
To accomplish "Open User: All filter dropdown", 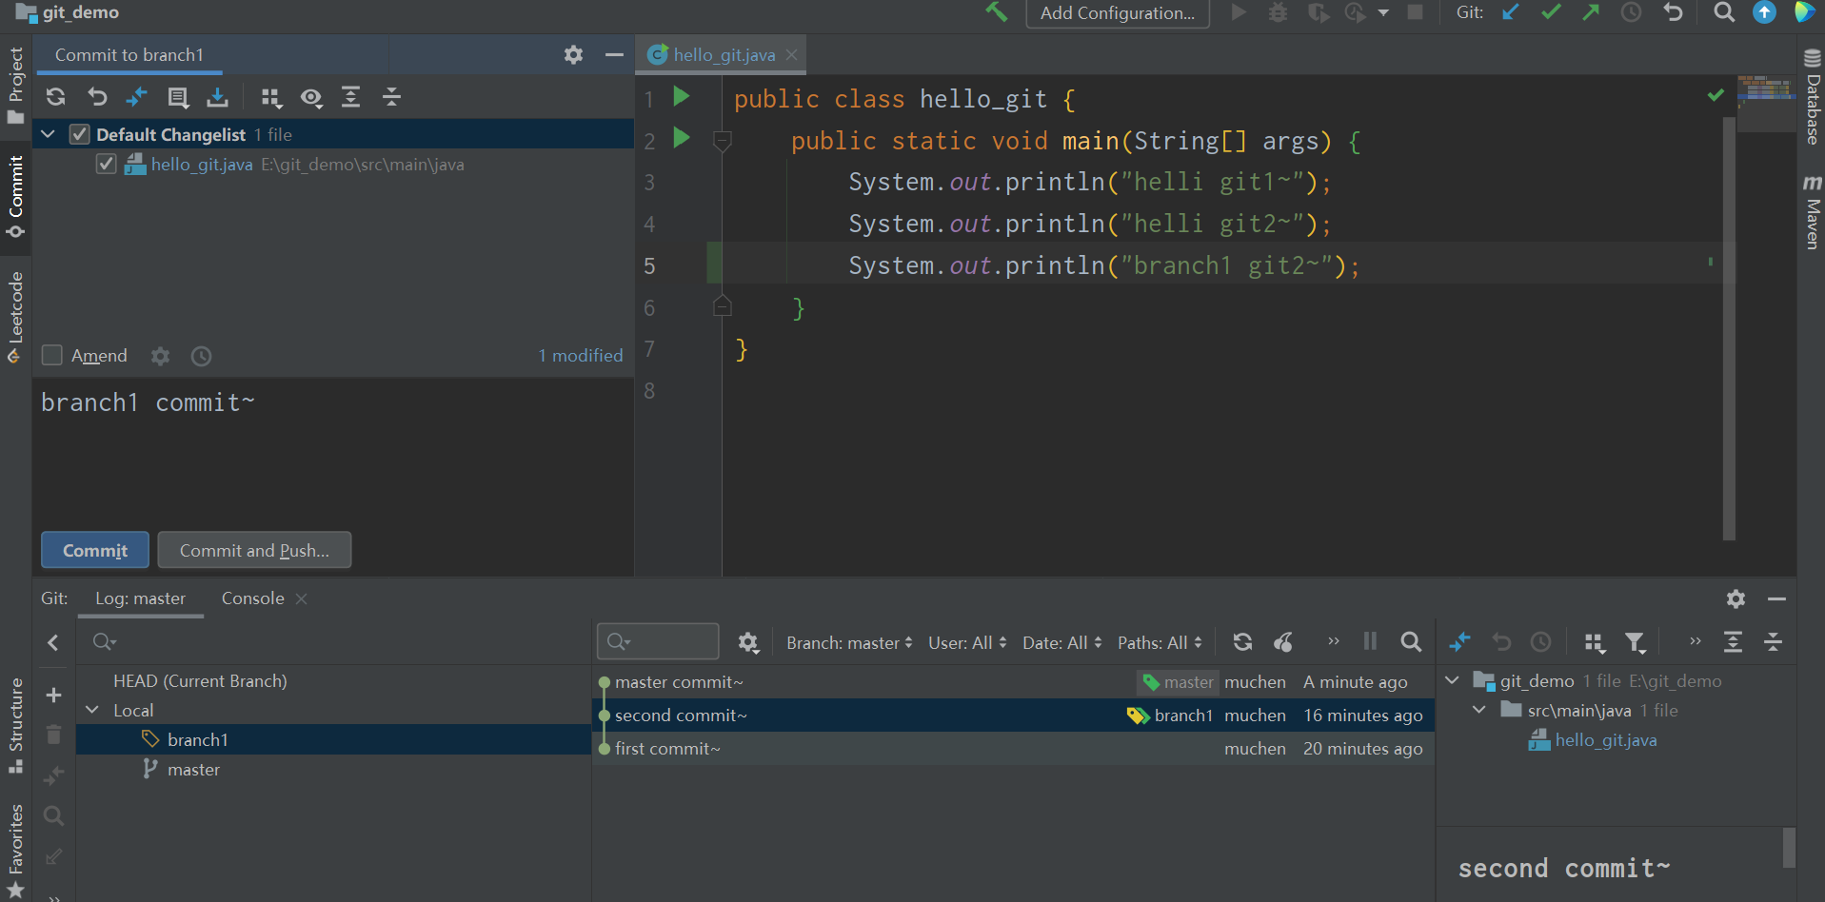I will 967,643.
